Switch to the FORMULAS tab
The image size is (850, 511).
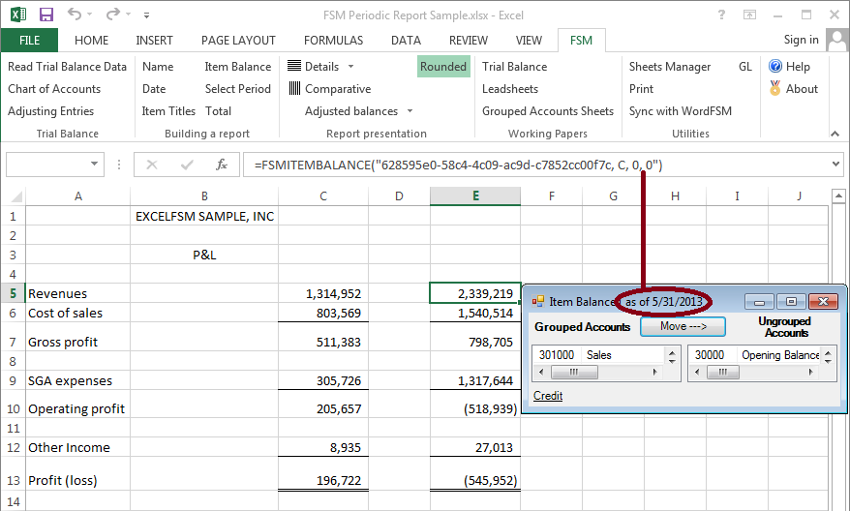[x=333, y=40]
